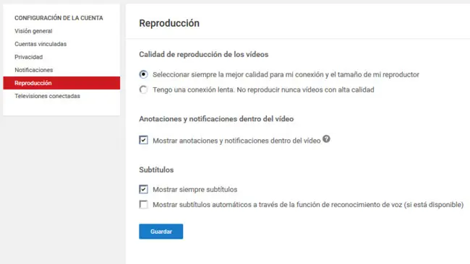470x264 pixels.
Task: Click the Calidad de reproducción de los vídeos heading
Action: pos(204,54)
